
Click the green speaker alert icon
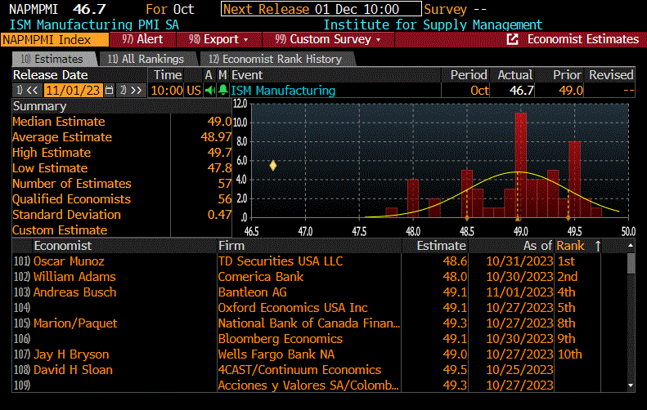click(209, 90)
